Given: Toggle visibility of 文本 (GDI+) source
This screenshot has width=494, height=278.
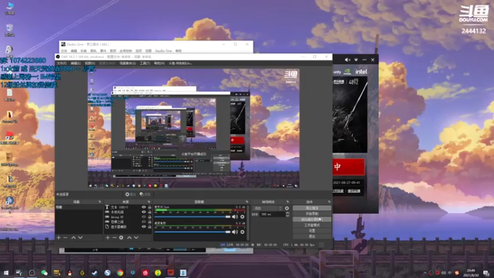Looking at the screenshot, I should tap(144, 207).
